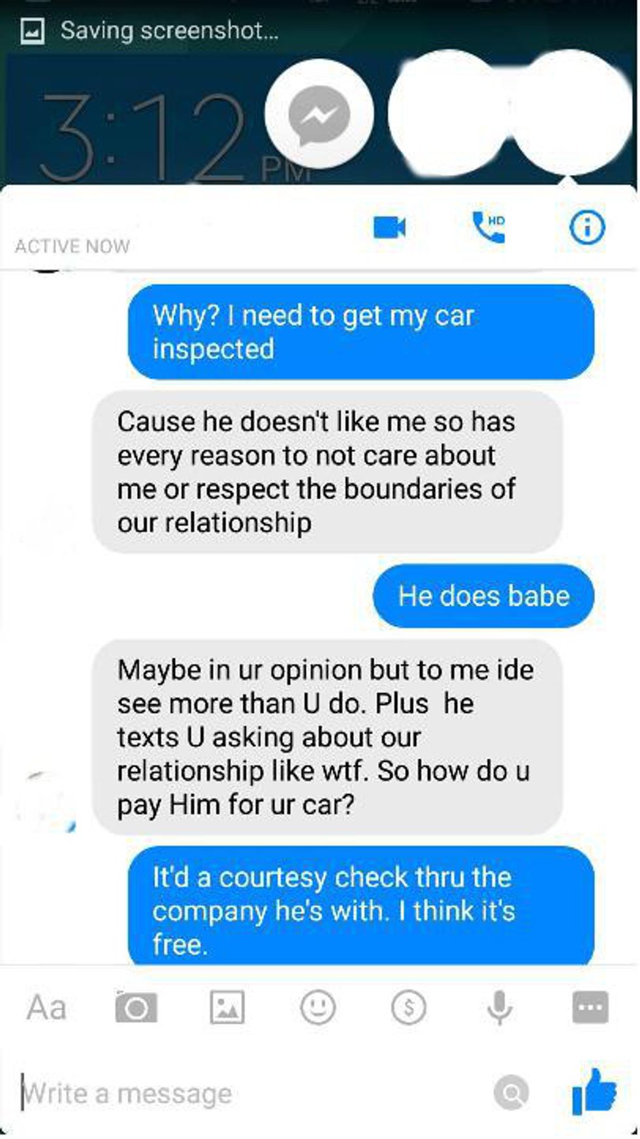Select message starting 'Cause he doesn't like me'

[327, 472]
